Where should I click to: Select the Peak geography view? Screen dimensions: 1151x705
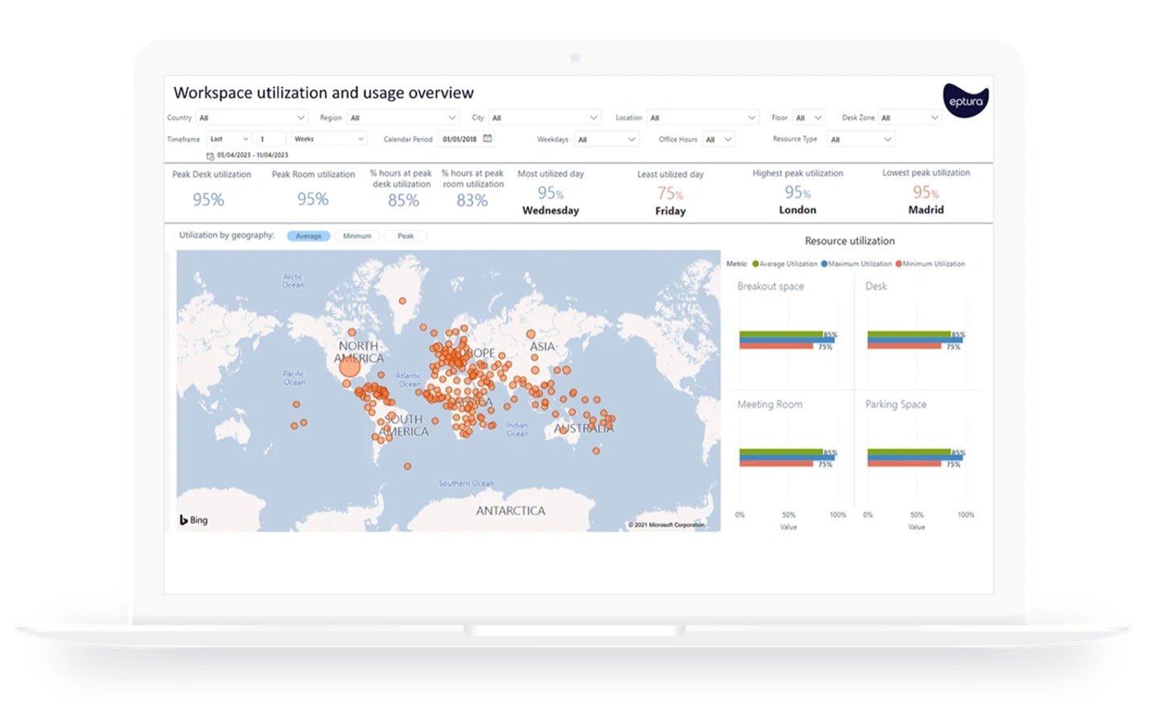pyautogui.click(x=406, y=236)
